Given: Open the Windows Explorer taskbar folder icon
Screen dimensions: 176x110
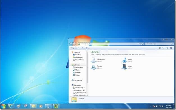Looking at the screenshot, I should point(33,106).
